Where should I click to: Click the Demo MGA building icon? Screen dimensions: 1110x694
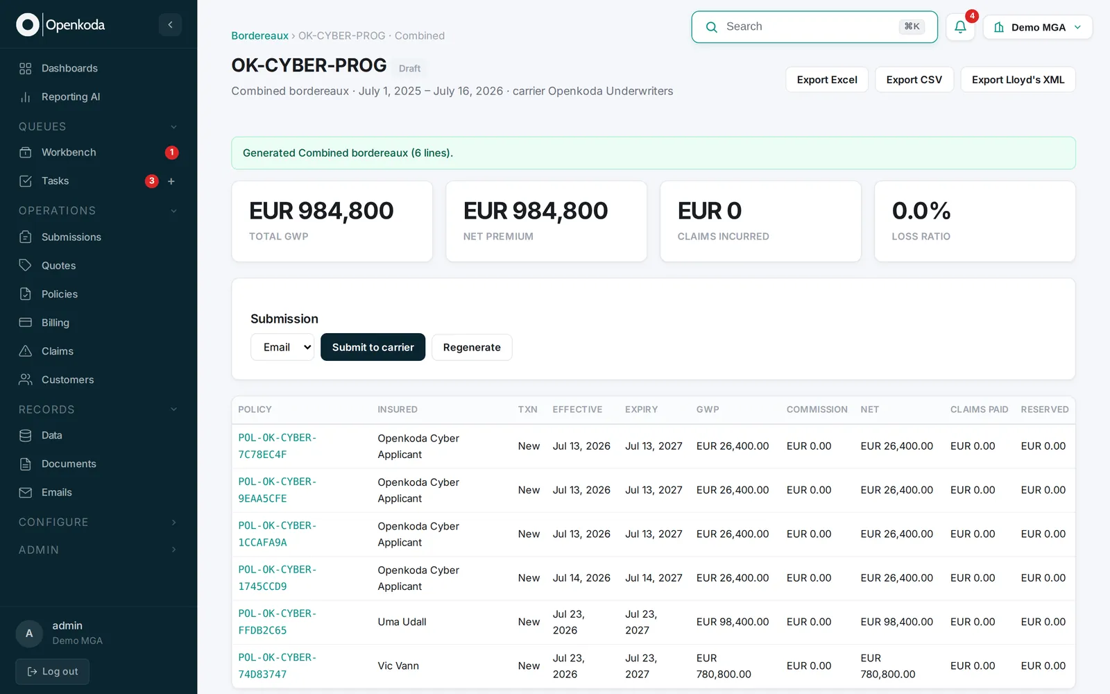pos(999,27)
